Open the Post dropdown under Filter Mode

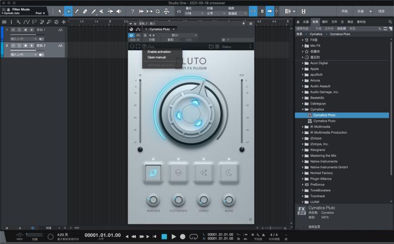click(x=40, y=13)
